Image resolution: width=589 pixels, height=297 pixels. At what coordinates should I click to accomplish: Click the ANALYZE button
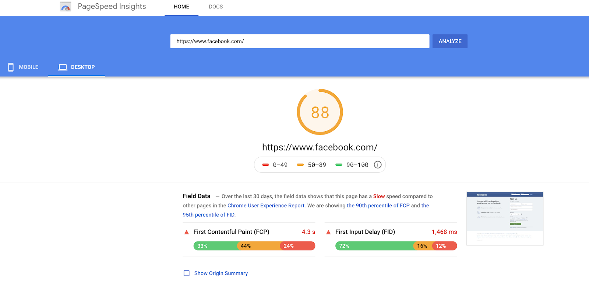pos(450,41)
